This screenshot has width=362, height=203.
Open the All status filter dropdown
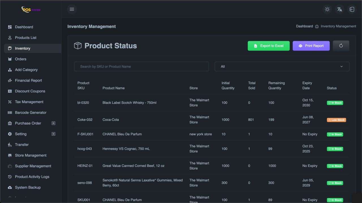coord(282,67)
